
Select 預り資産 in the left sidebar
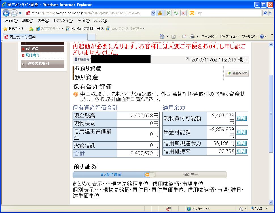[43, 49]
